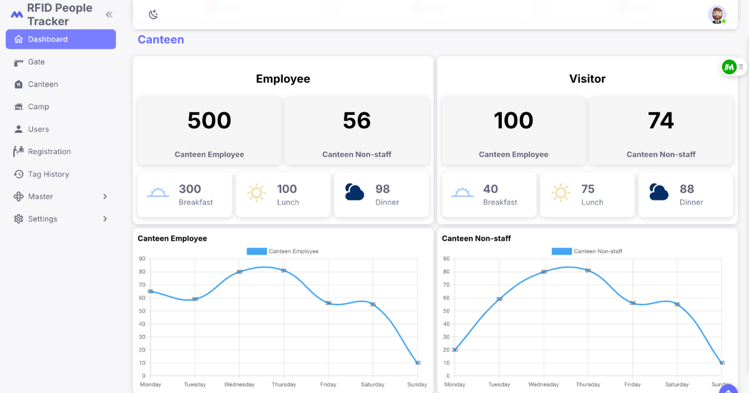Toggle the Canteen Employee chart legend

click(x=283, y=251)
